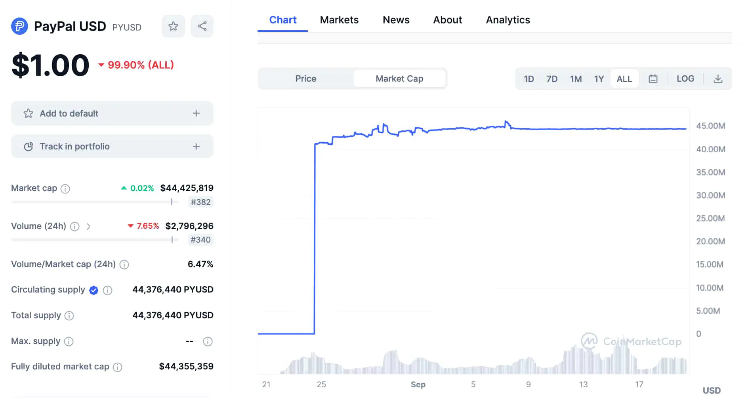The image size is (744, 398).
Task: Click the Market cap rank progress bar
Action: pyautogui.click(x=95, y=202)
